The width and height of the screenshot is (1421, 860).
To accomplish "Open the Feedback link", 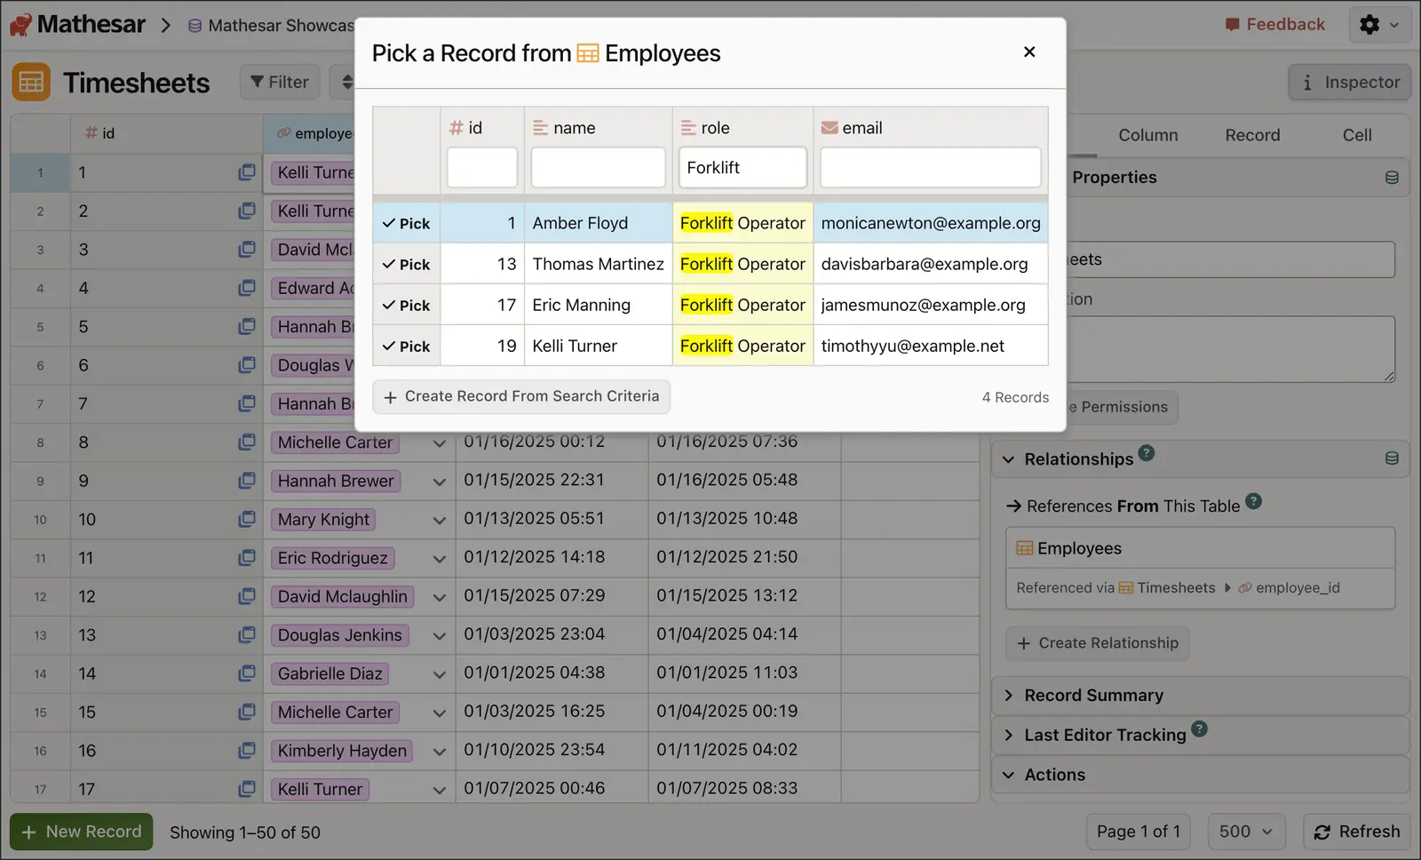I will pos(1274,25).
